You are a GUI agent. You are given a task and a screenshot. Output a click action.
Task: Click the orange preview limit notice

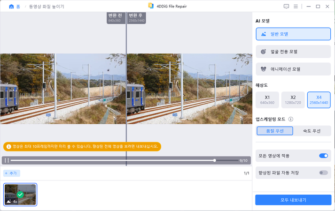point(82,147)
